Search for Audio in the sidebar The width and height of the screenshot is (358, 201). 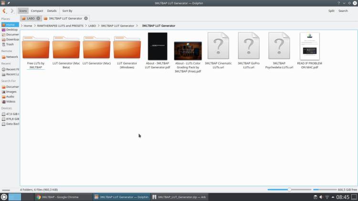(10, 96)
